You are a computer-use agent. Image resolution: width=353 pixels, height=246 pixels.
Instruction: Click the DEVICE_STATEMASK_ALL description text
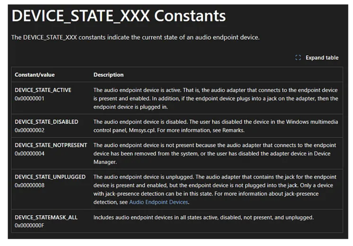tap(203, 218)
